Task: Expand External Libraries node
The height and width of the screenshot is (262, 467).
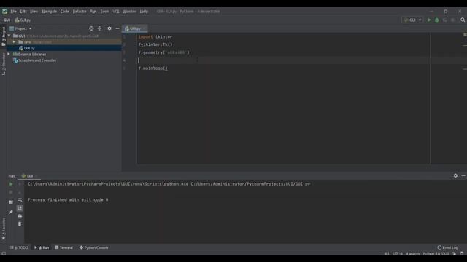Action: point(9,54)
